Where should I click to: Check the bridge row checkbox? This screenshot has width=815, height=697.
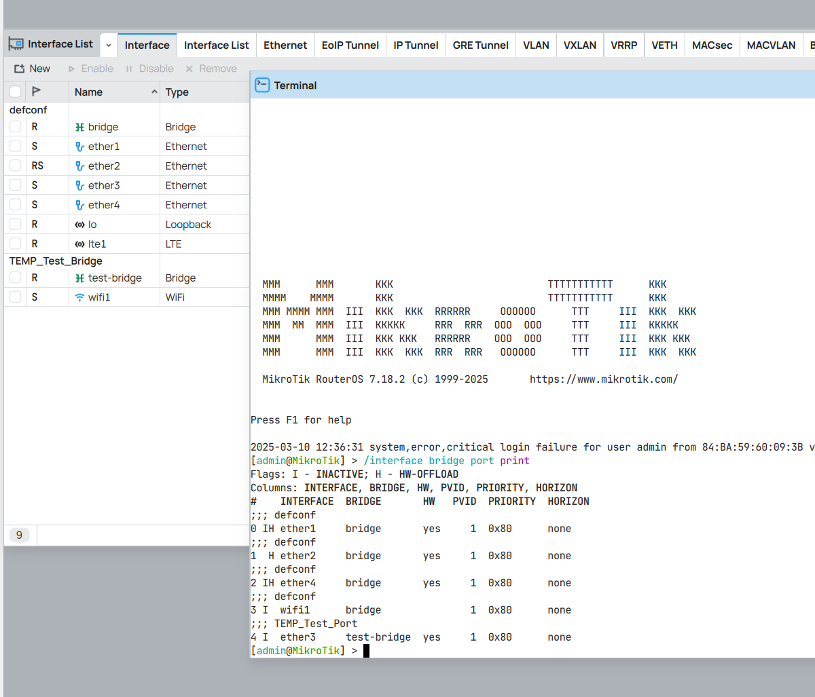[x=16, y=127]
